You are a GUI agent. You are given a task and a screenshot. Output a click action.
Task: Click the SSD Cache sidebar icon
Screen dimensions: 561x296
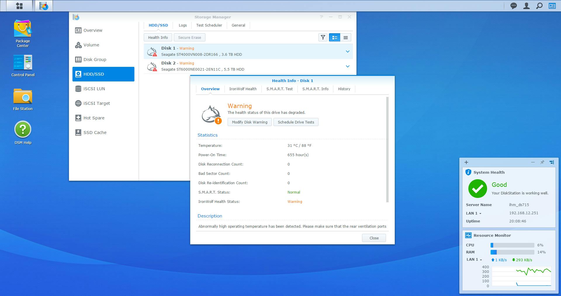pyautogui.click(x=78, y=133)
